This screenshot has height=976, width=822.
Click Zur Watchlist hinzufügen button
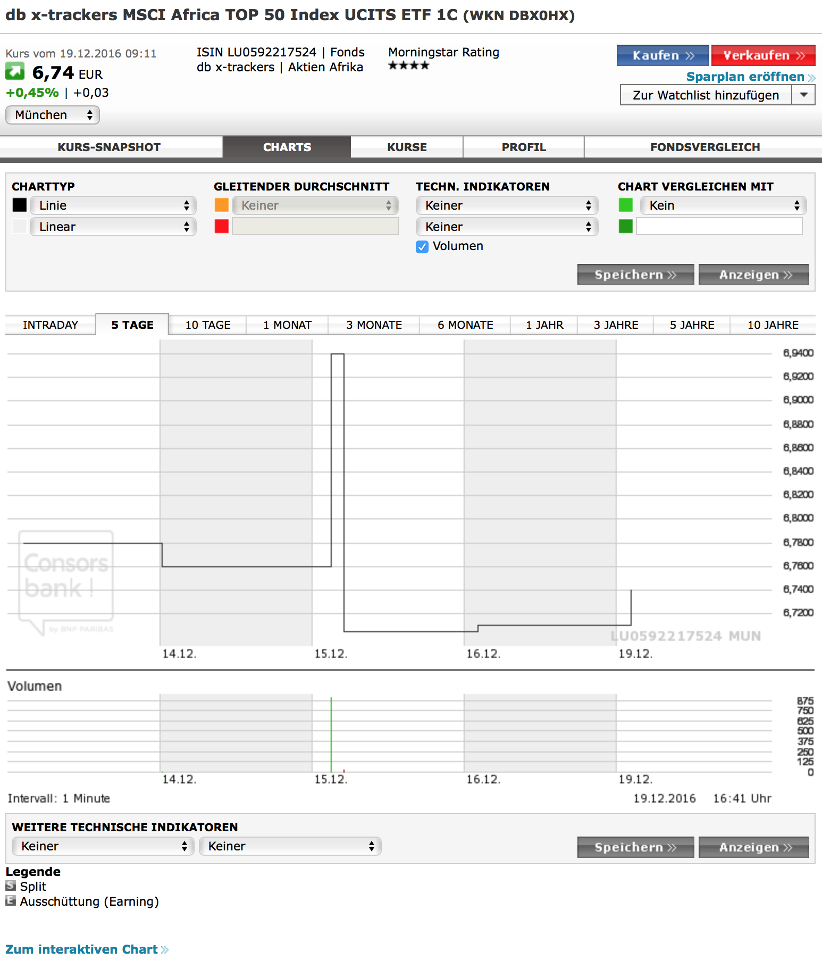pos(706,95)
